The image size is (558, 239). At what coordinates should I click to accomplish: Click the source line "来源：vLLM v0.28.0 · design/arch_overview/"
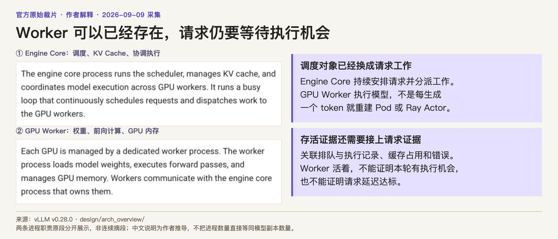tap(80, 219)
